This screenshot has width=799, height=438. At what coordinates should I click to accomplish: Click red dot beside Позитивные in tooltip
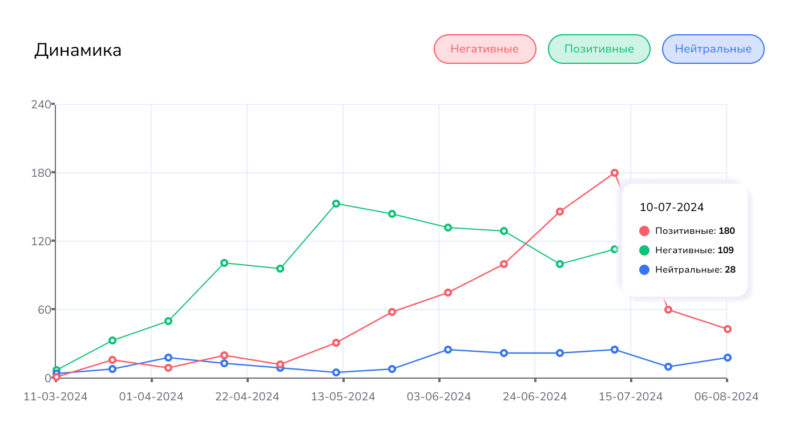[x=644, y=231]
